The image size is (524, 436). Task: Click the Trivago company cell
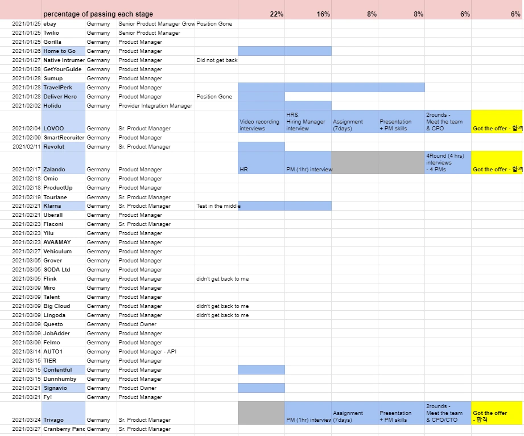(x=64, y=413)
